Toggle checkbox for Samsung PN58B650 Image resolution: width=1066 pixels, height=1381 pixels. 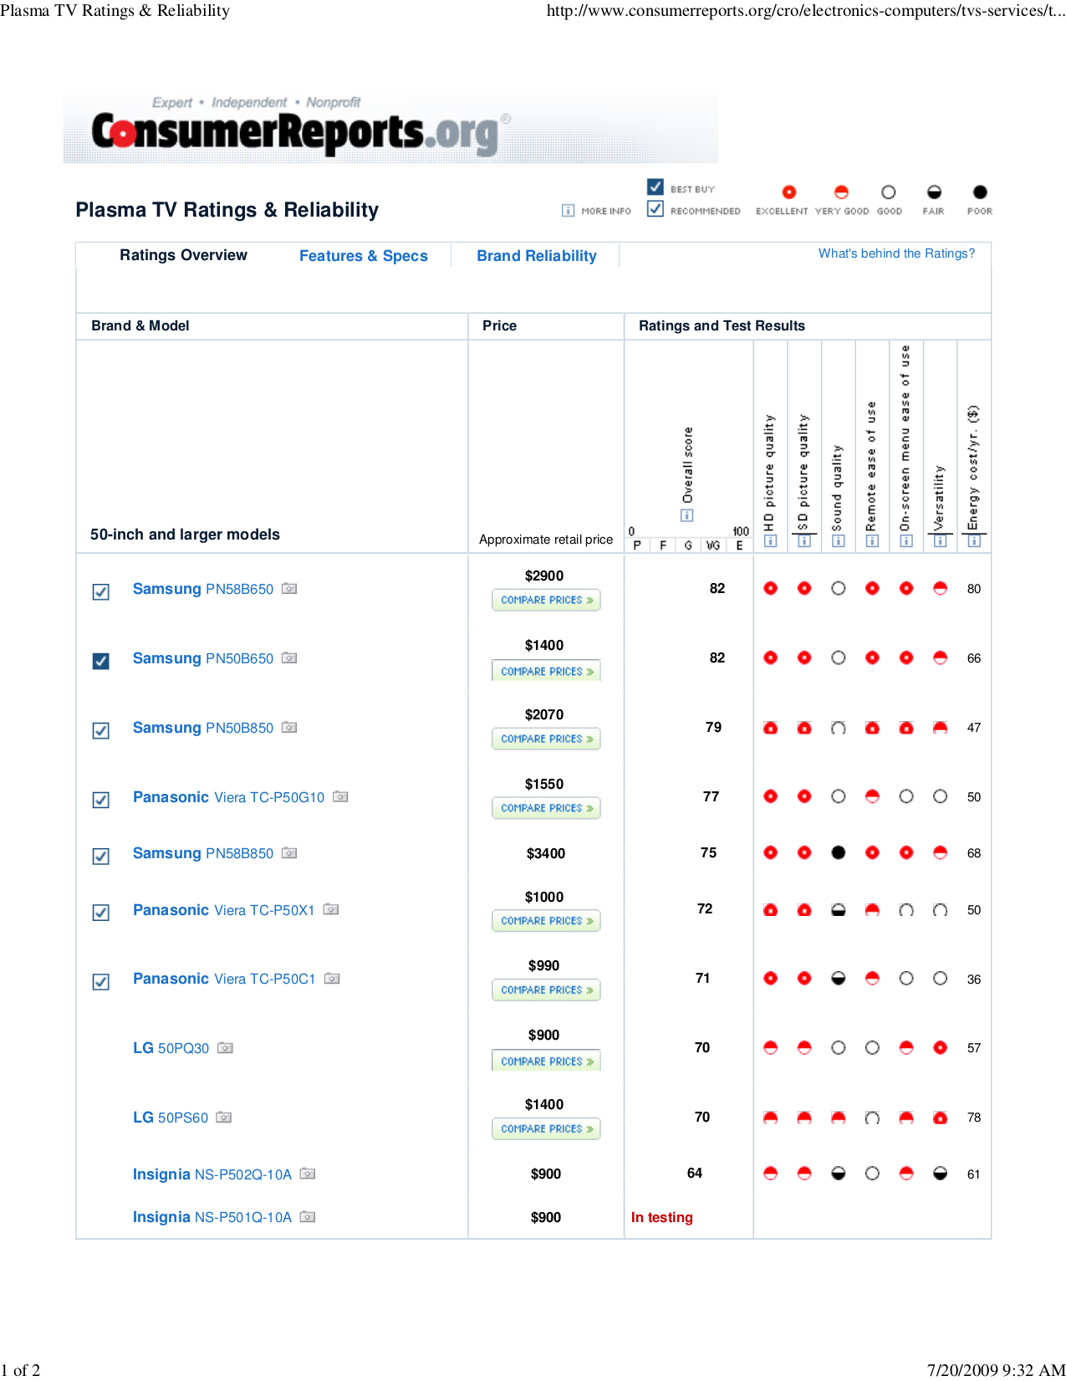[101, 592]
